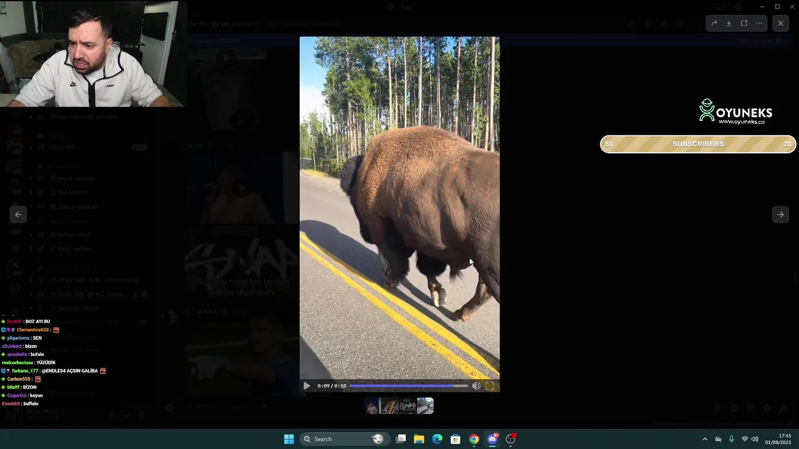Open the Wi-Fi network tray icon
799x449 pixels.
(x=745, y=439)
